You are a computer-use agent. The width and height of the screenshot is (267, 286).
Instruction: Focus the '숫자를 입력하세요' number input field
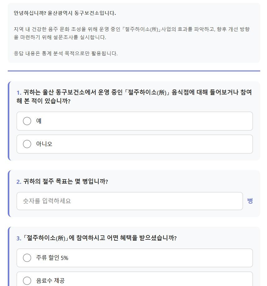[129, 201]
